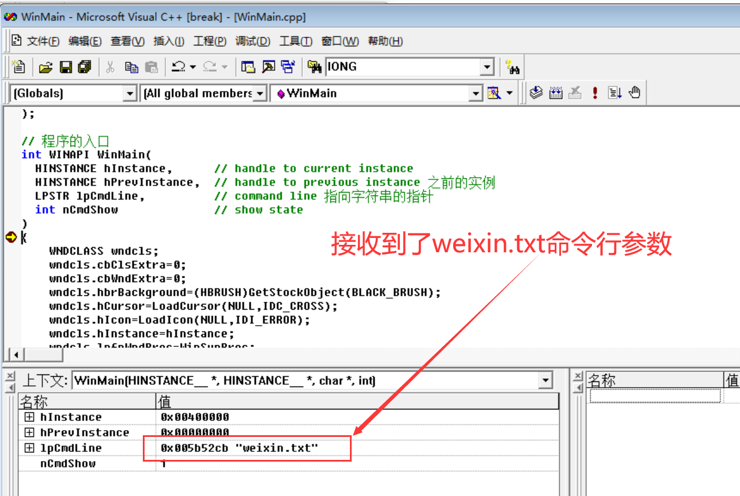
Task: Click the 名称 column header in Watch window
Action: pos(655,380)
